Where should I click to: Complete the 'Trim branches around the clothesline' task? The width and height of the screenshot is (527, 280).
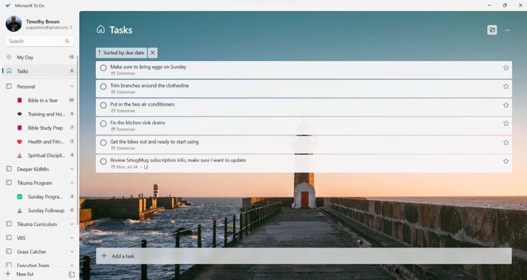click(103, 87)
